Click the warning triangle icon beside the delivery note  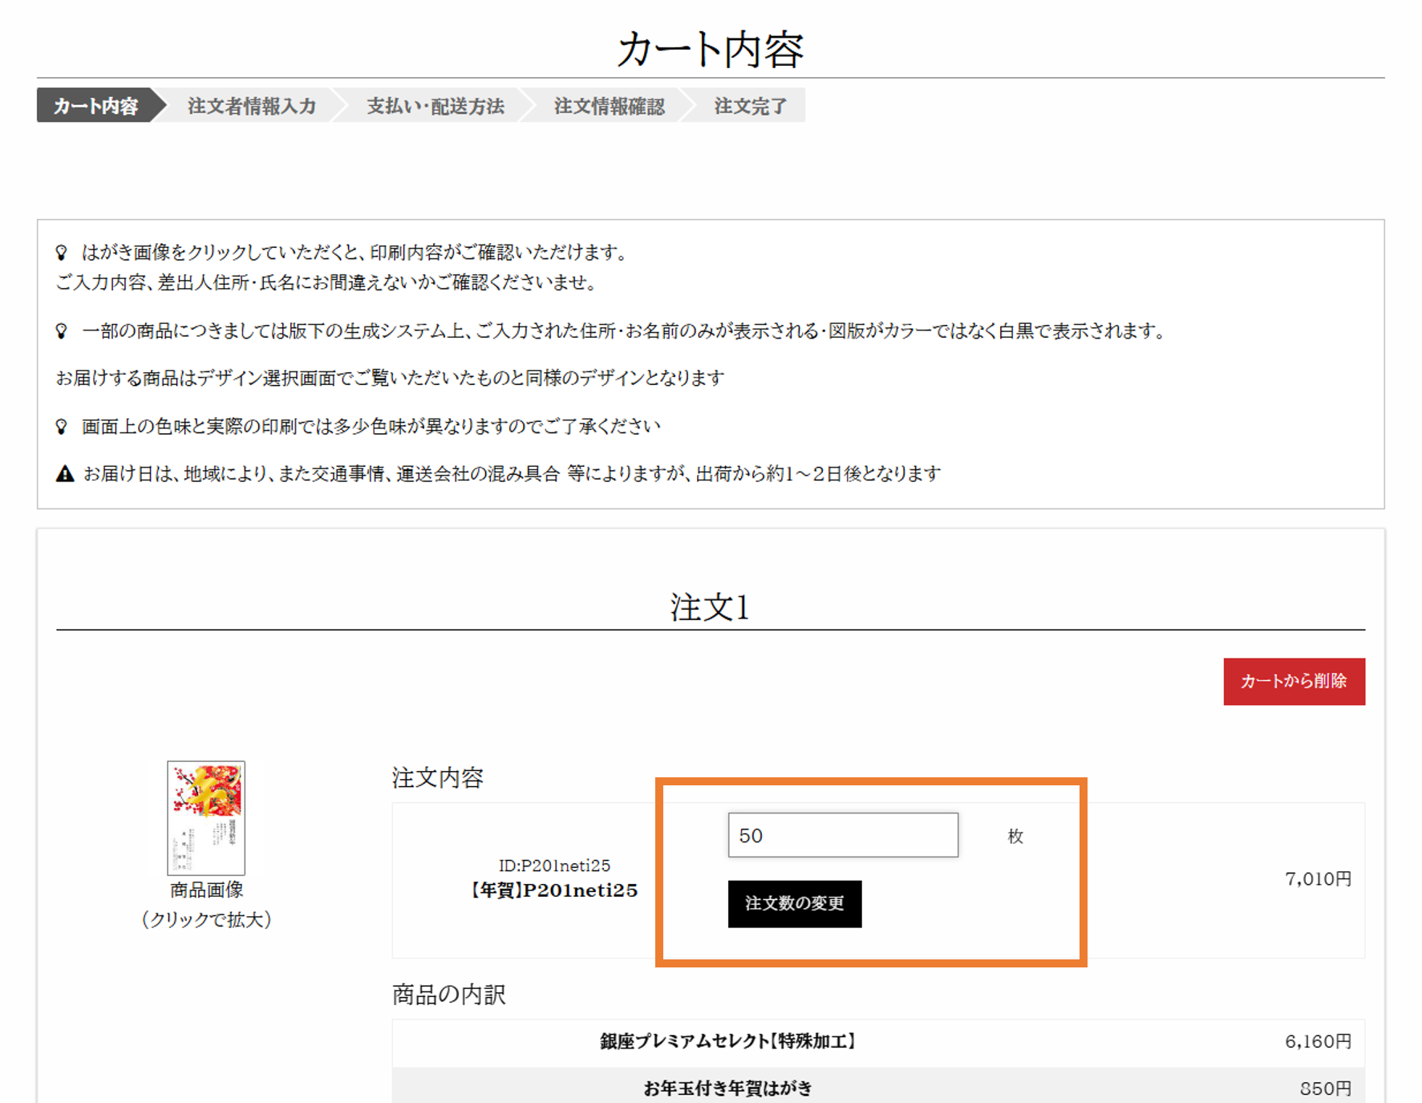pos(65,474)
